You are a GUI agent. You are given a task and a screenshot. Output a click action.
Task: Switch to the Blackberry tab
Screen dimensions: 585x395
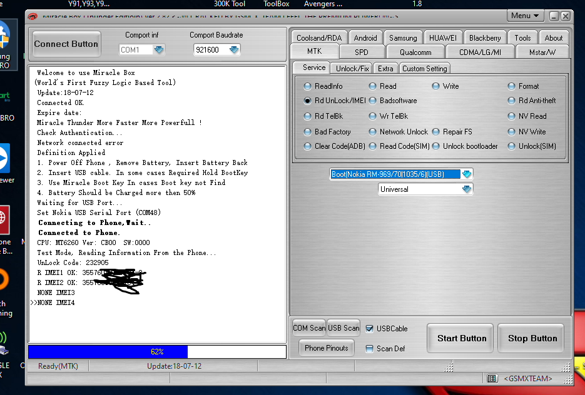(485, 37)
